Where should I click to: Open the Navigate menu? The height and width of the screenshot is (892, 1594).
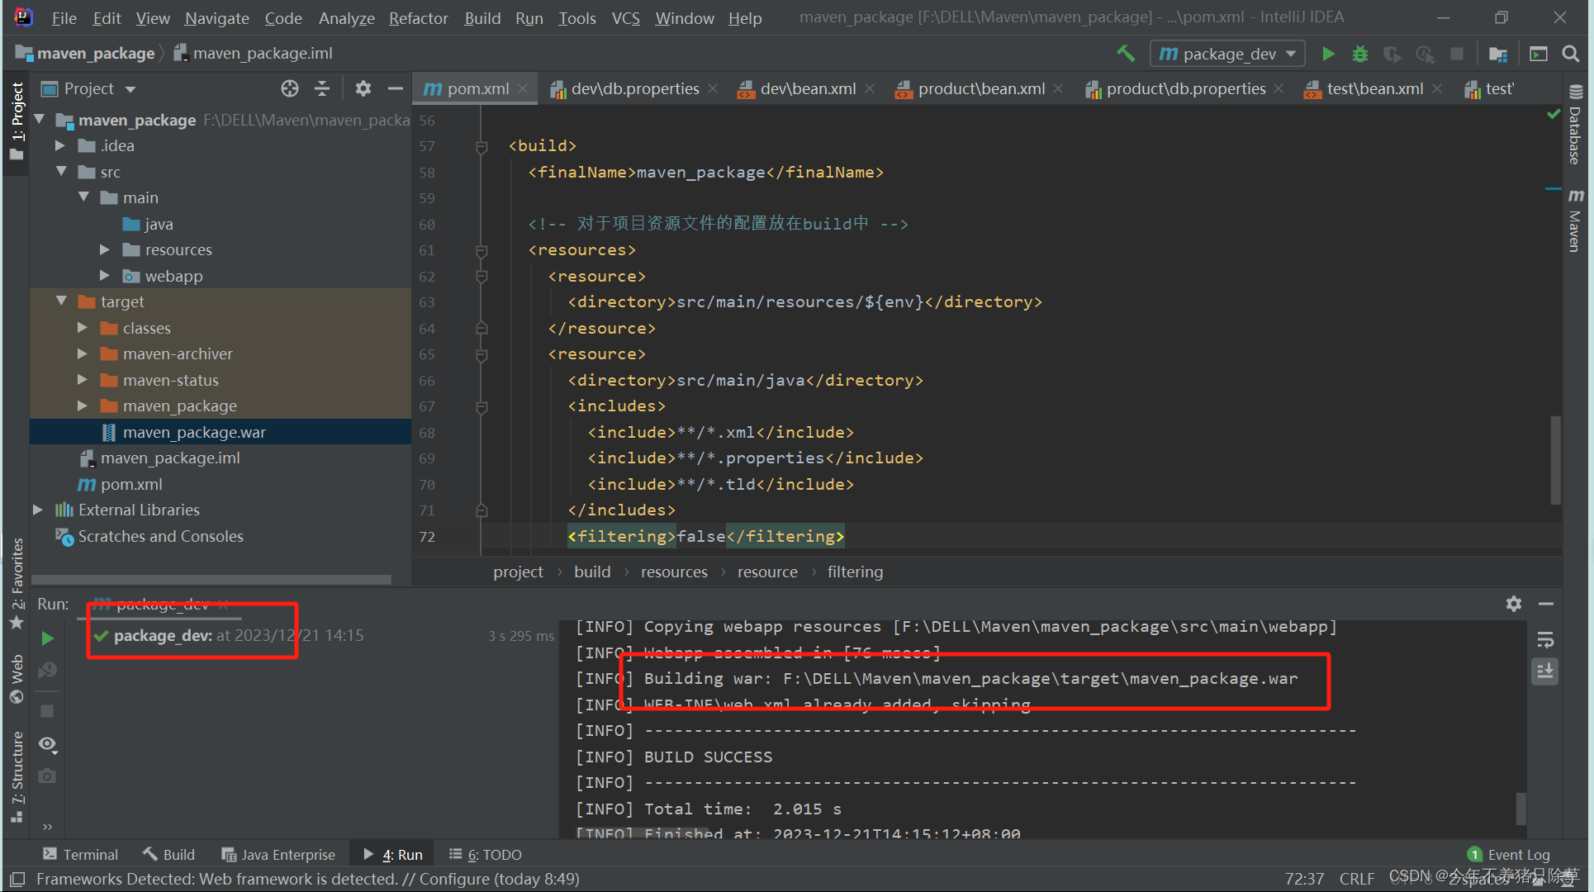click(x=217, y=18)
